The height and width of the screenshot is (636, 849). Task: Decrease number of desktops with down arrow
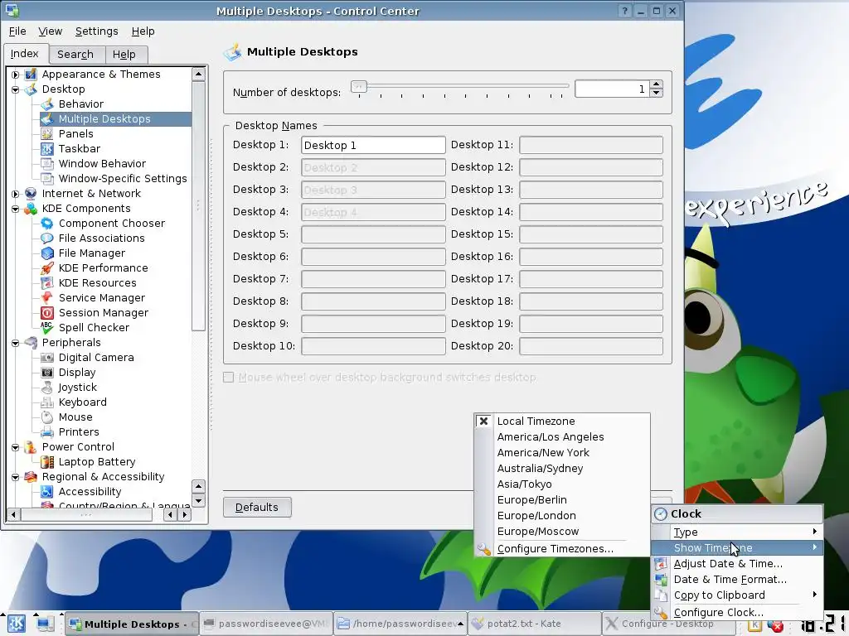[x=657, y=93]
